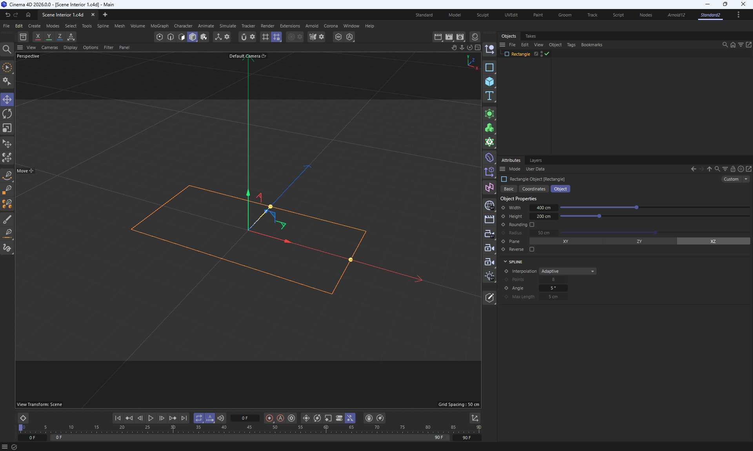The height and width of the screenshot is (451, 753).
Task: Click the Text spline icon
Action: click(x=489, y=96)
